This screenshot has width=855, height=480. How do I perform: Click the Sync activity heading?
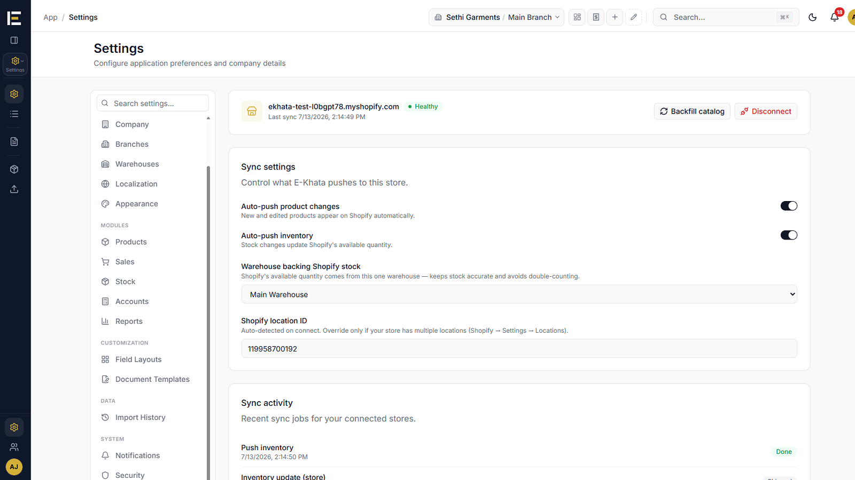click(x=267, y=403)
